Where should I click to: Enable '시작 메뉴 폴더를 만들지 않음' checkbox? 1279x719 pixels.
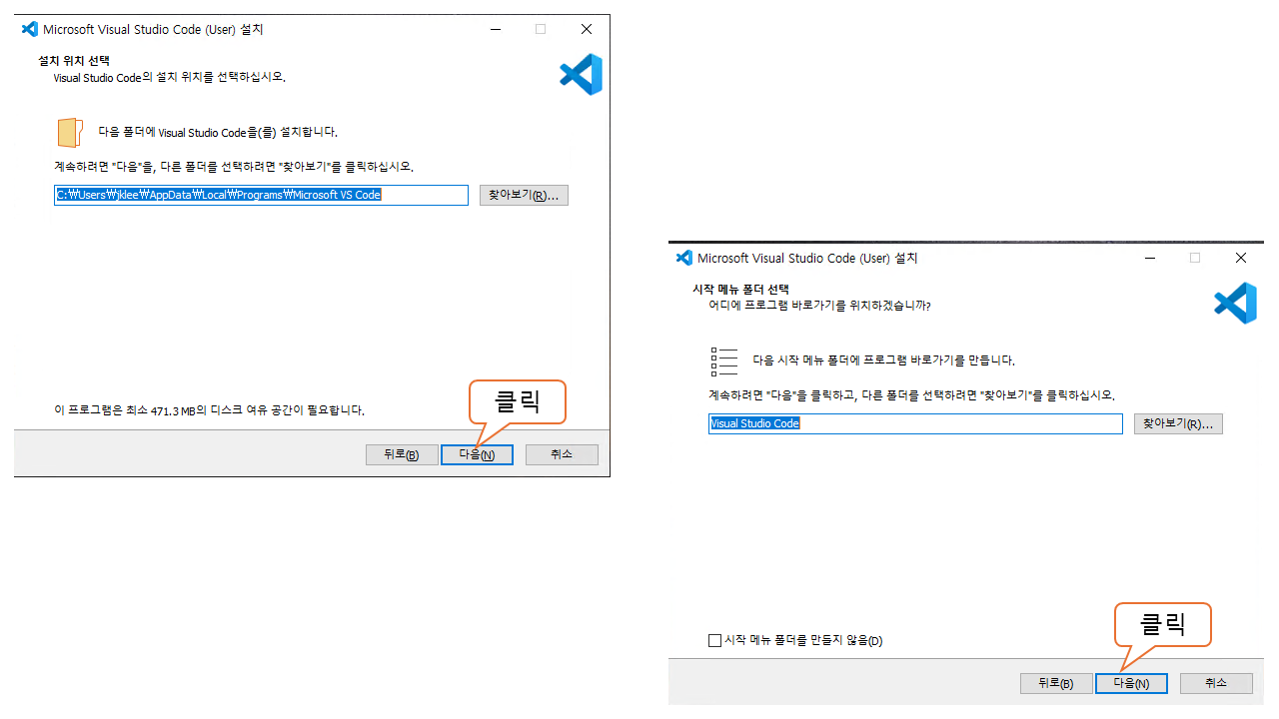714,640
